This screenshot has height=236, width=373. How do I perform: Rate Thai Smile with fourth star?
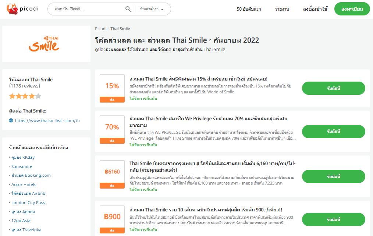pyautogui.click(x=32, y=96)
